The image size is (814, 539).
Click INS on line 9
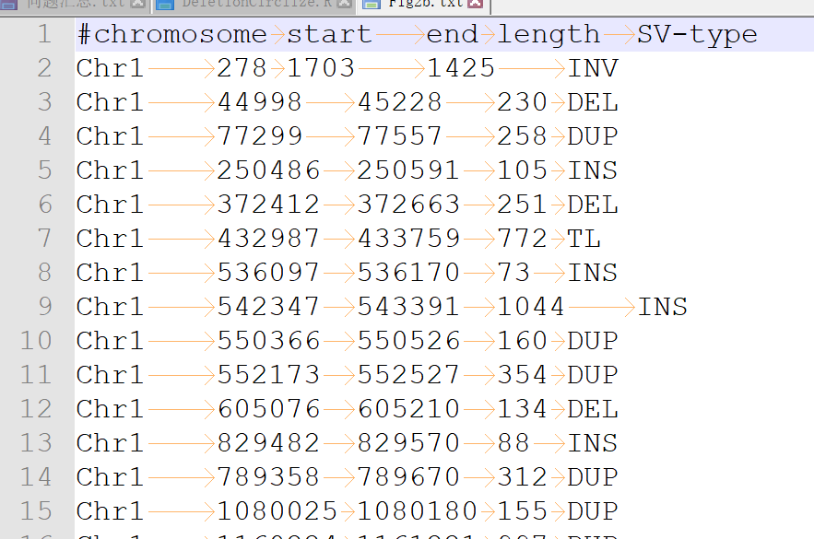point(663,307)
